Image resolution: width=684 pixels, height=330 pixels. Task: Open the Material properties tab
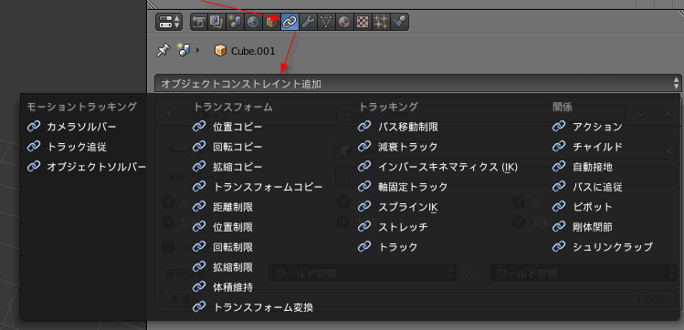[344, 22]
